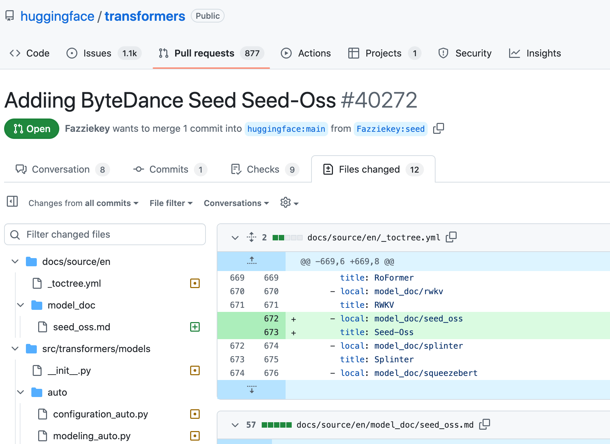Copy _toctree.yml file path
Viewport: 610px width, 444px height.
click(451, 237)
